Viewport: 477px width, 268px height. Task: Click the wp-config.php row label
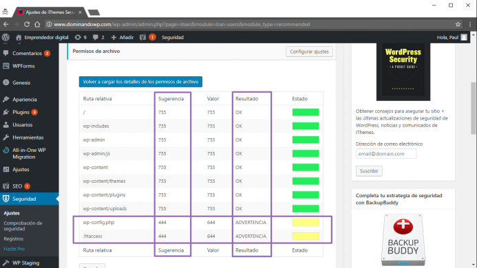(98, 223)
